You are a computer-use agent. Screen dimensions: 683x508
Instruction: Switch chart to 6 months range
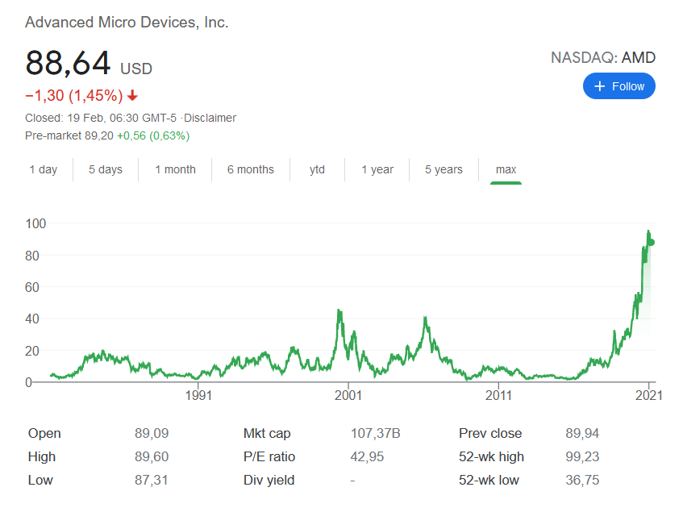point(251,169)
